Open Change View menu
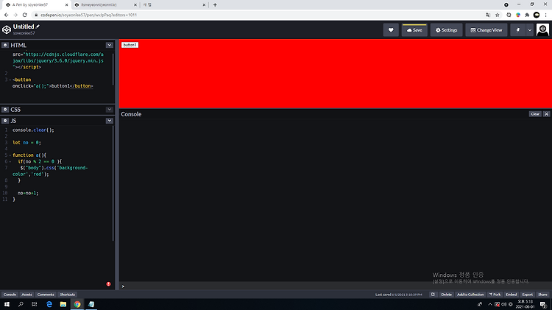The width and height of the screenshot is (552, 310). (x=486, y=30)
